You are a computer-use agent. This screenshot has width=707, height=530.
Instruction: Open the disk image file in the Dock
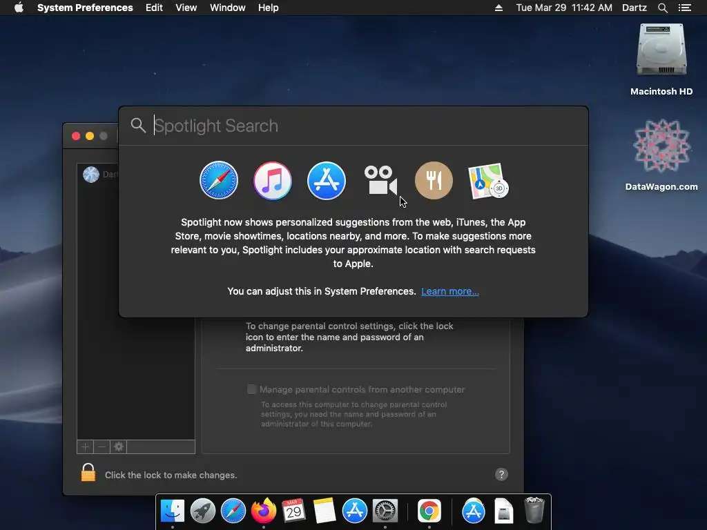[x=503, y=511]
